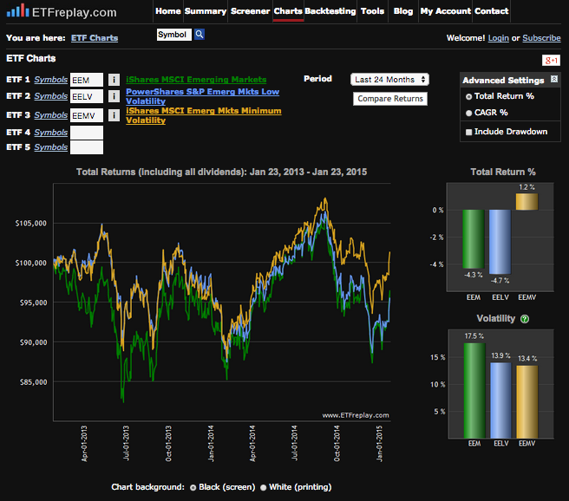Open Symbols link for ETF 5

[x=51, y=147]
